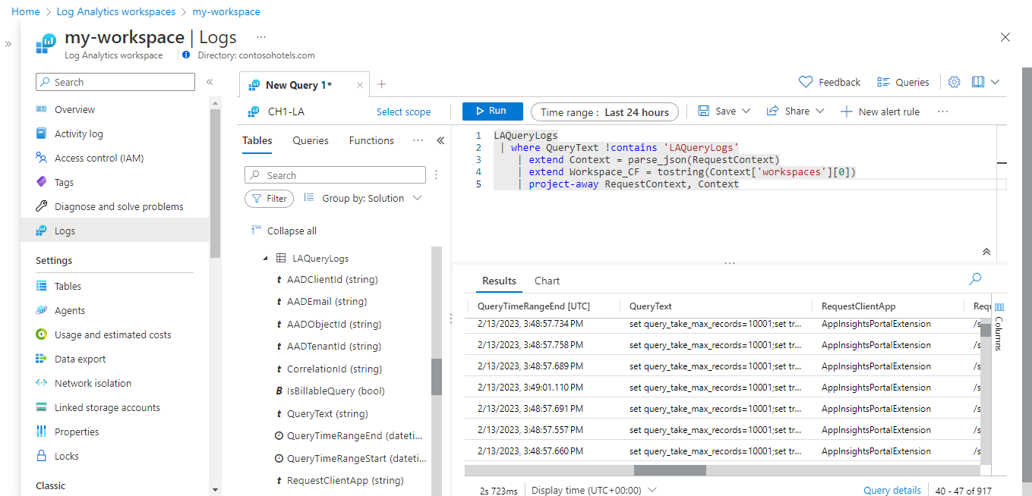The height and width of the screenshot is (496, 1032).
Task: Open the Columns panel on results side
Action: (x=999, y=326)
